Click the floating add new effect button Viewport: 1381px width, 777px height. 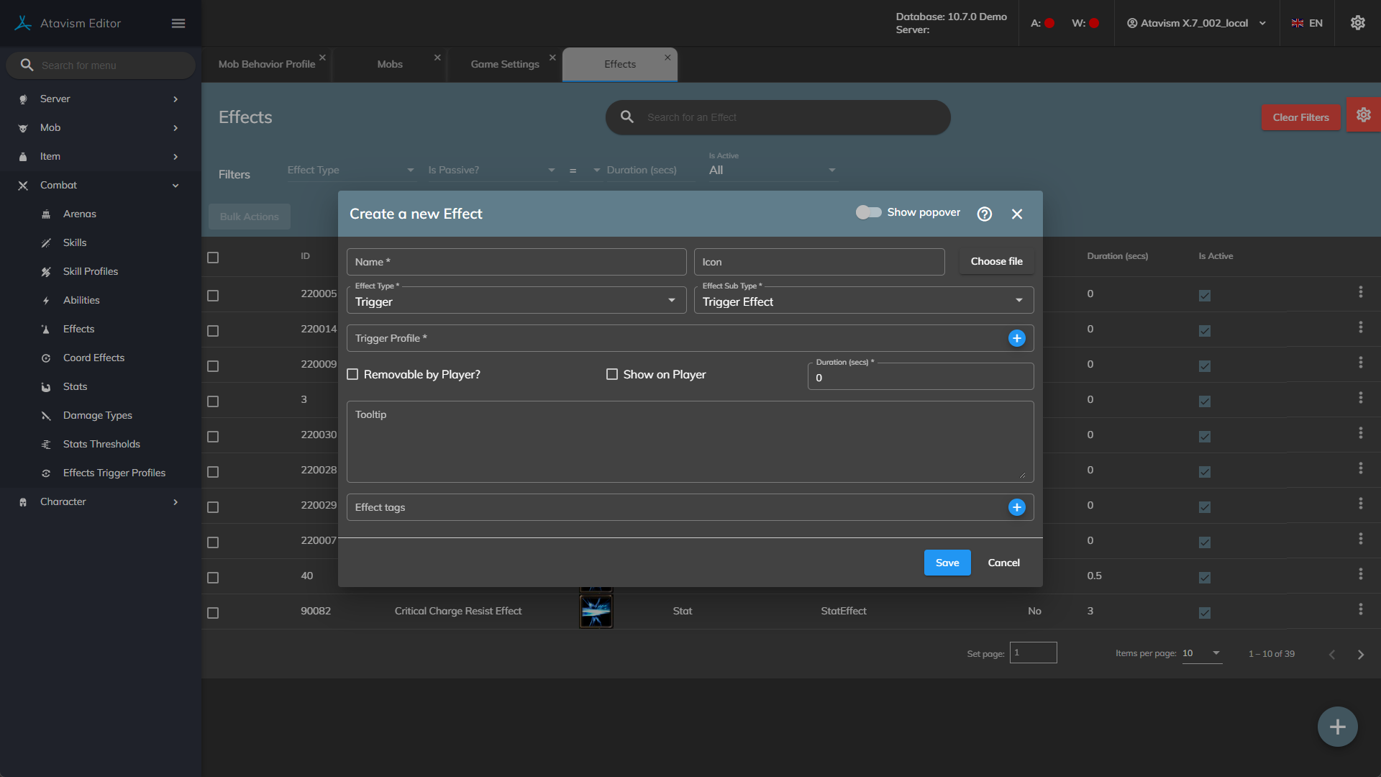pos(1337,727)
